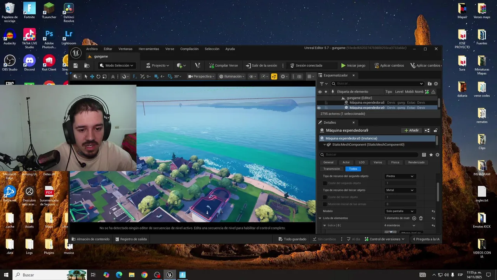Click the eye visibility column header in Esquematizador
The width and height of the screenshot is (497, 280).
(320, 92)
